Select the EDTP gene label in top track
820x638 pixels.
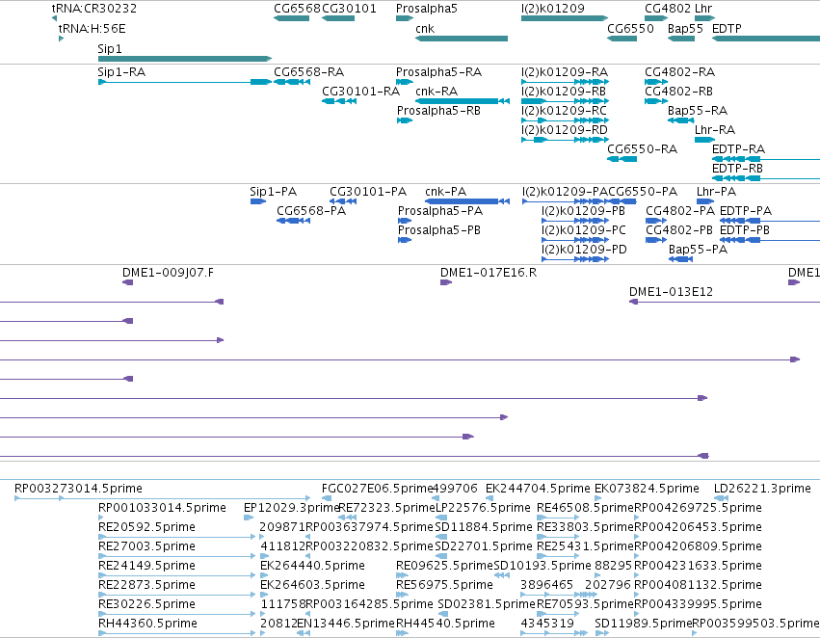(727, 29)
